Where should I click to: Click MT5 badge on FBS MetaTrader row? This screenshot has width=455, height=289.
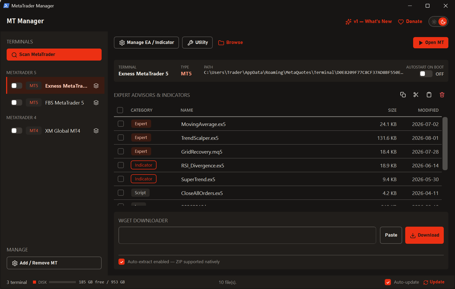tap(34, 103)
